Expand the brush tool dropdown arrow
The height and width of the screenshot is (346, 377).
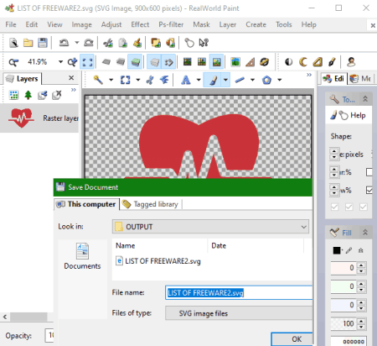225,80
